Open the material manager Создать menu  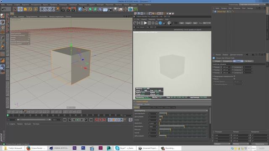tap(12, 124)
